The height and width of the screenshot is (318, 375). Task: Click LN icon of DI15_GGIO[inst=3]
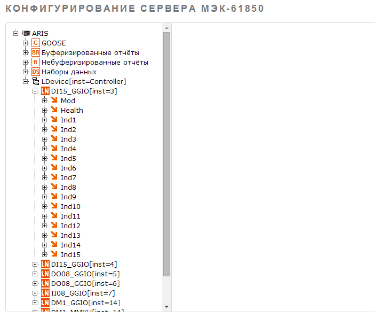tap(45, 91)
